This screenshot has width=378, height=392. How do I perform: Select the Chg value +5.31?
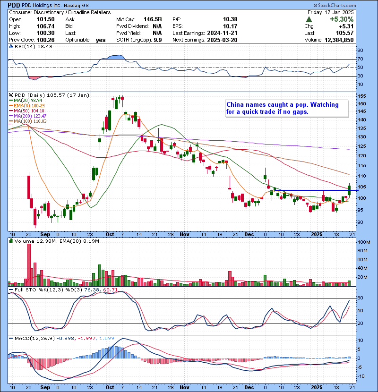pyautogui.click(x=346, y=26)
